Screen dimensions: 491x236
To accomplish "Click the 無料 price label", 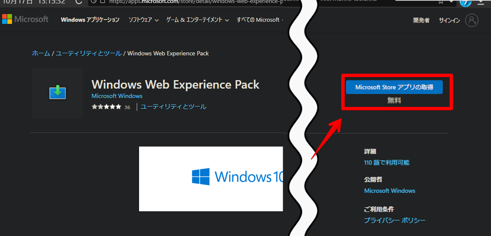I will click(x=394, y=101).
